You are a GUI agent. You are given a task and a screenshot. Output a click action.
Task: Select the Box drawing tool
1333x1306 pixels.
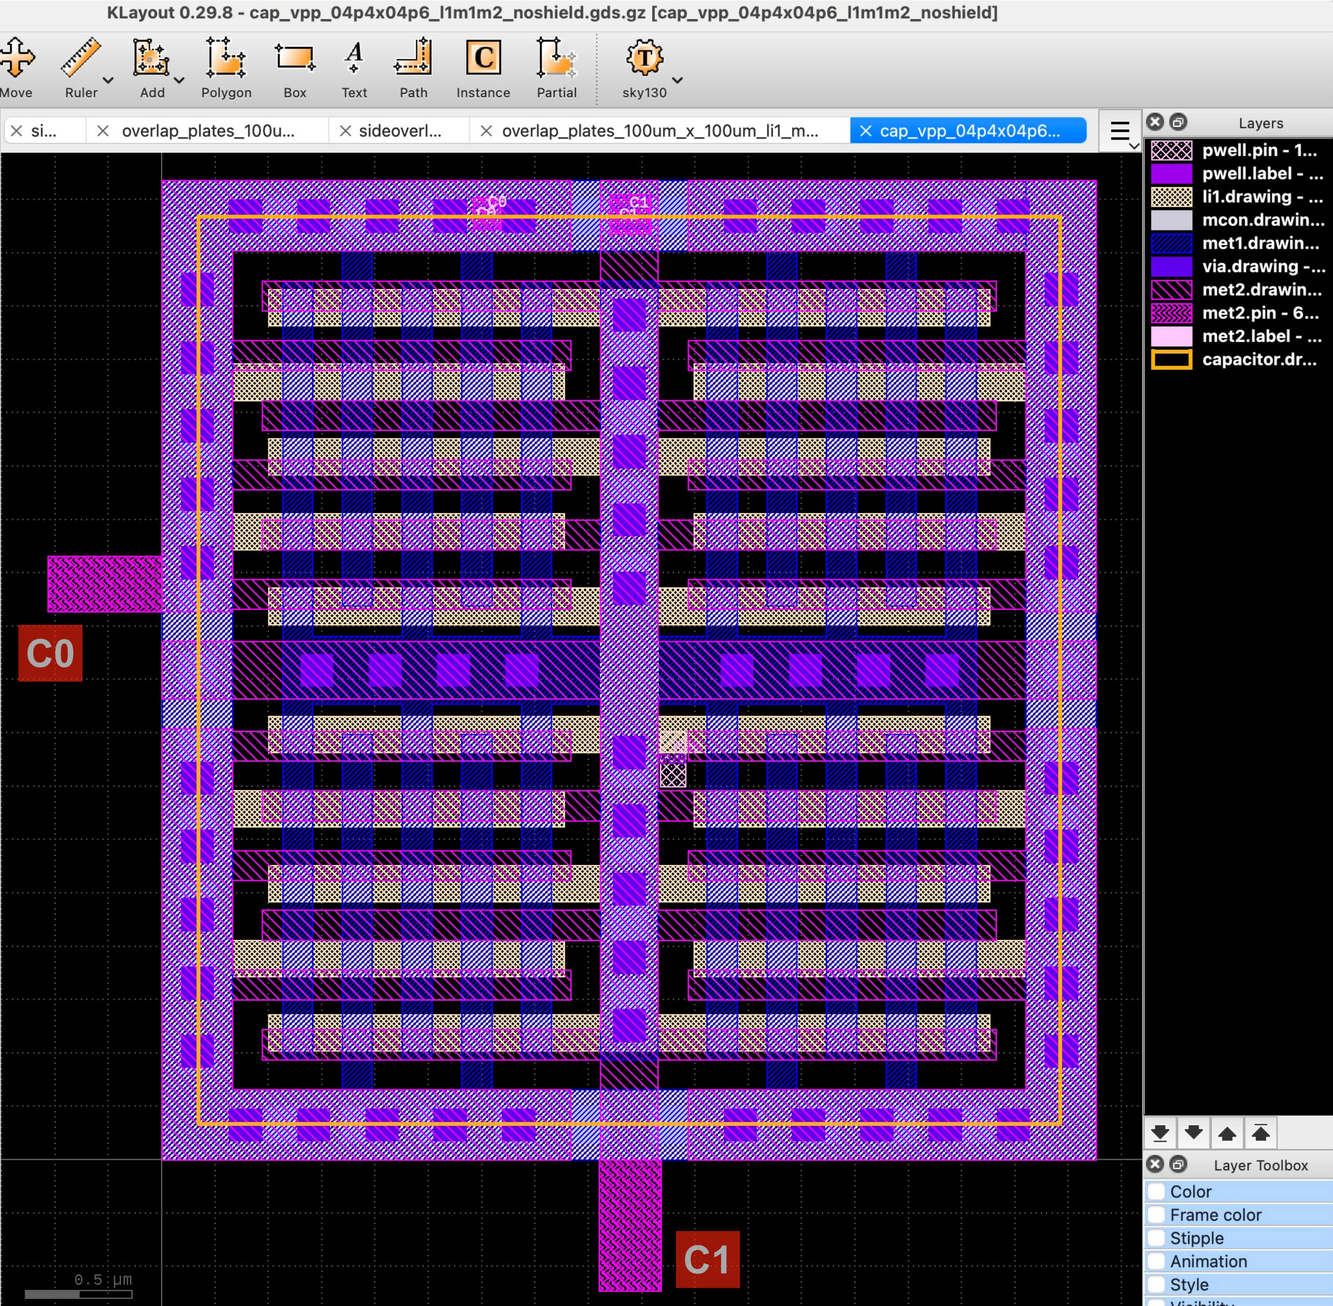click(x=295, y=69)
